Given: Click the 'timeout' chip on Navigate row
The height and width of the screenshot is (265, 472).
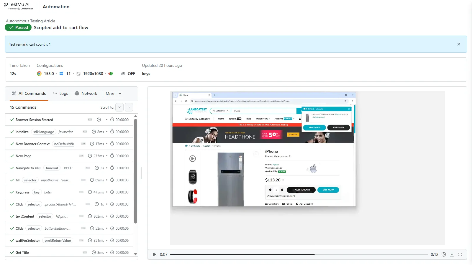Looking at the screenshot, I should coord(52,168).
